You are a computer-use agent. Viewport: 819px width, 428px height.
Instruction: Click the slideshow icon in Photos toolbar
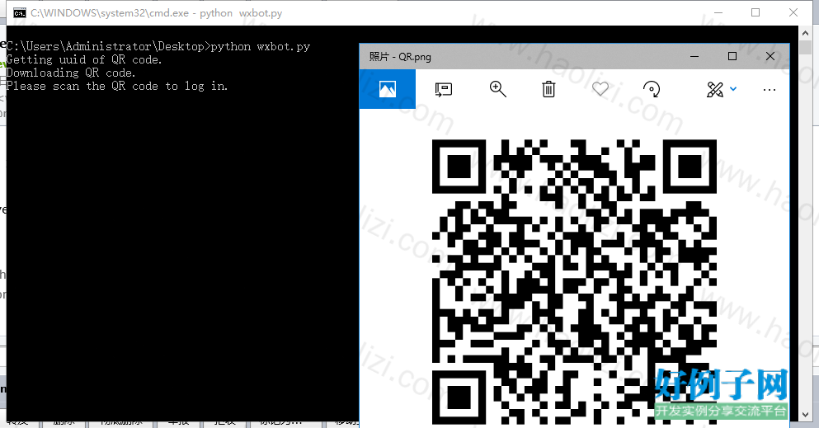pos(443,89)
